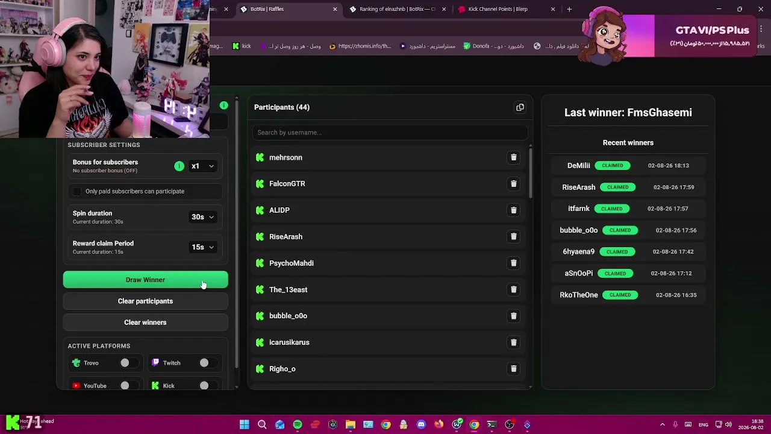Remove FalconGTR using its trash icon
This screenshot has width=771, height=434.
(514, 184)
